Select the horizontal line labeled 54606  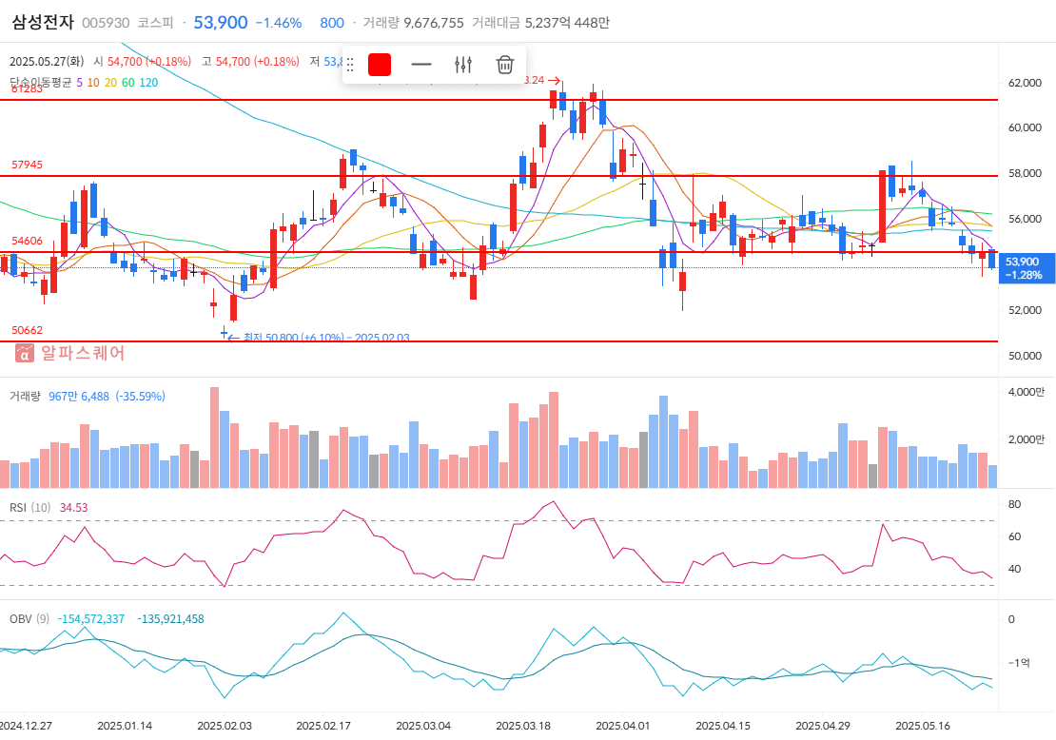(x=499, y=252)
